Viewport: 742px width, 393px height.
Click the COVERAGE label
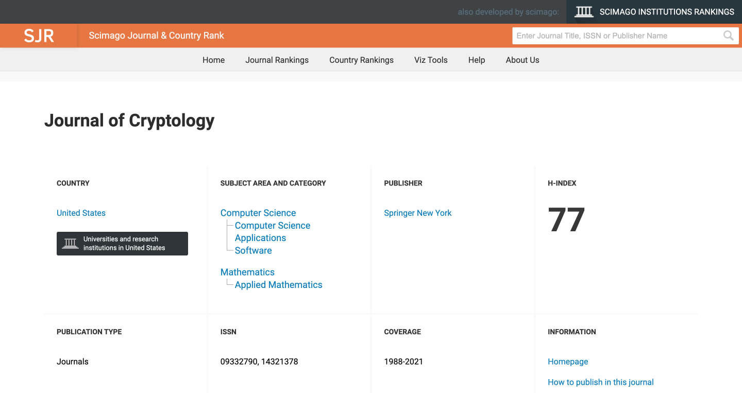402,332
